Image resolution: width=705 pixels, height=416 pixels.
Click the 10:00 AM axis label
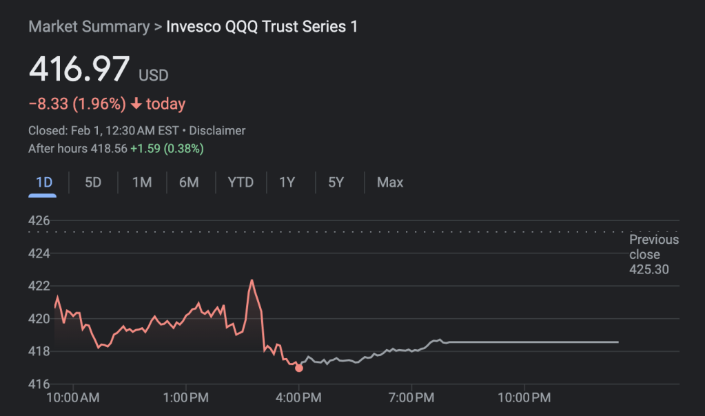74,397
